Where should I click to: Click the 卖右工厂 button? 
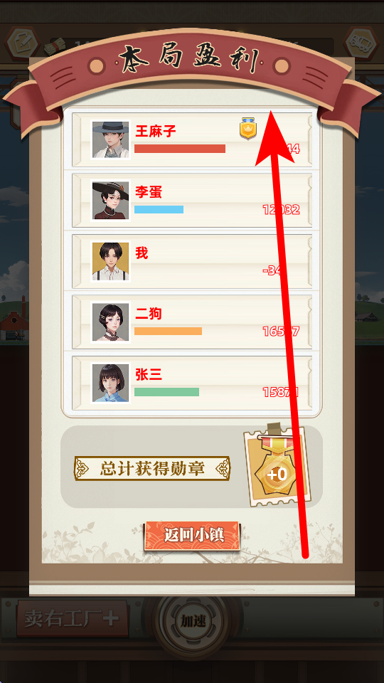(73, 618)
